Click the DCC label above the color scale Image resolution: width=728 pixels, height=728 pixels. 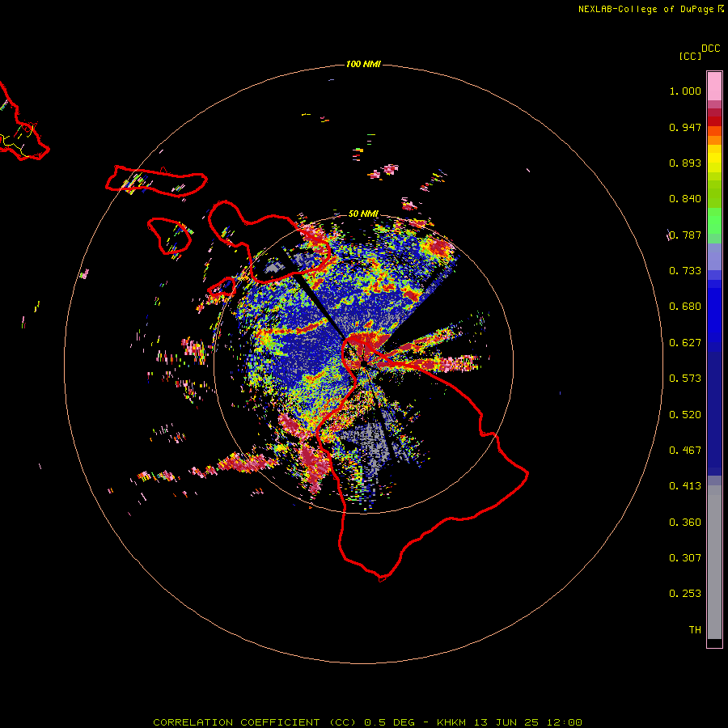pyautogui.click(x=710, y=49)
